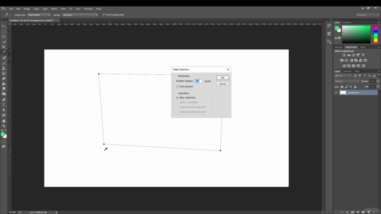Image resolution: width=381 pixels, height=214 pixels.
Task: Select the Path Selection tool
Action: pos(4,110)
